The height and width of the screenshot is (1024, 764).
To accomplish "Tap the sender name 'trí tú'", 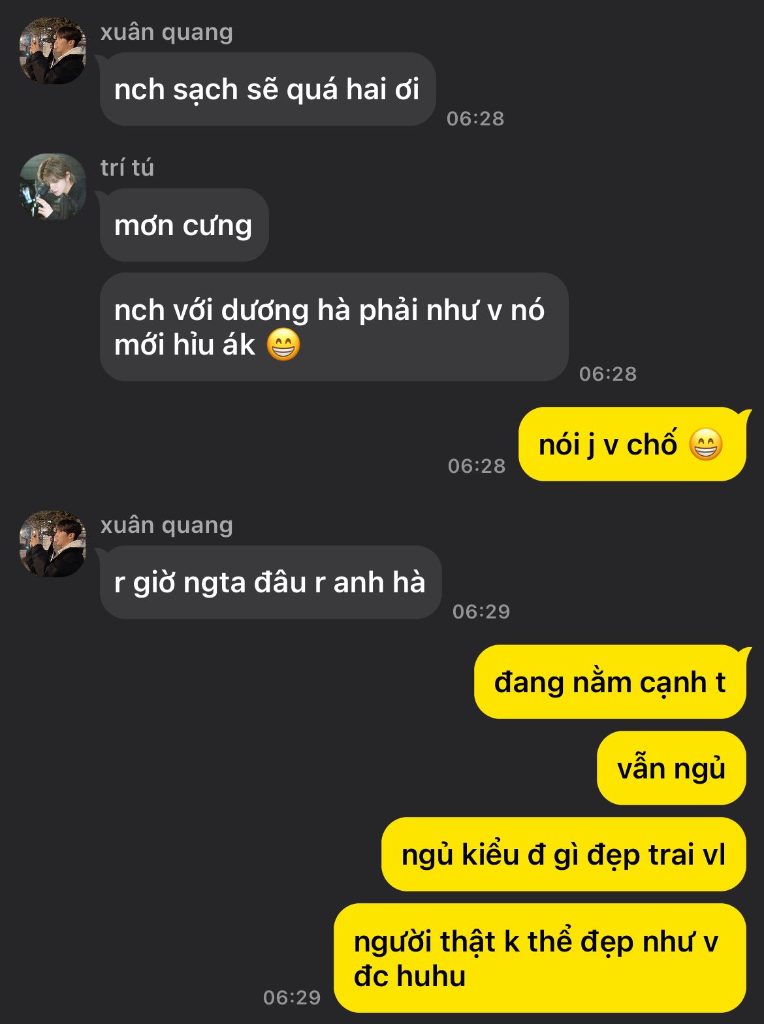I will point(127,168).
